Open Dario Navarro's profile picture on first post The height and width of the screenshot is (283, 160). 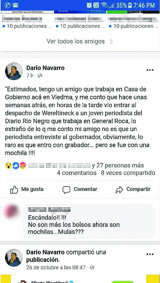pyautogui.click(x=14, y=71)
